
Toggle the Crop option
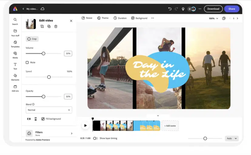pos(32,39)
